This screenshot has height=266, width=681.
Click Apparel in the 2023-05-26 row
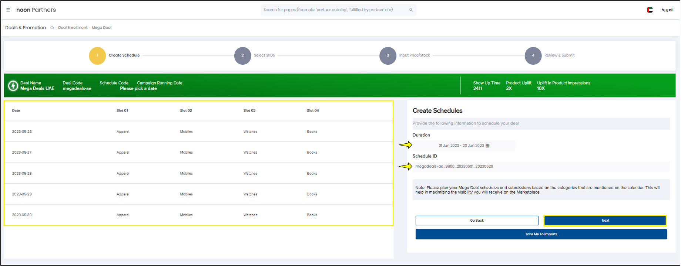point(123,132)
